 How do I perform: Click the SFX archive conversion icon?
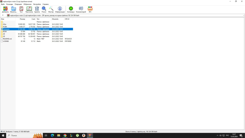[x=90, y=9]
